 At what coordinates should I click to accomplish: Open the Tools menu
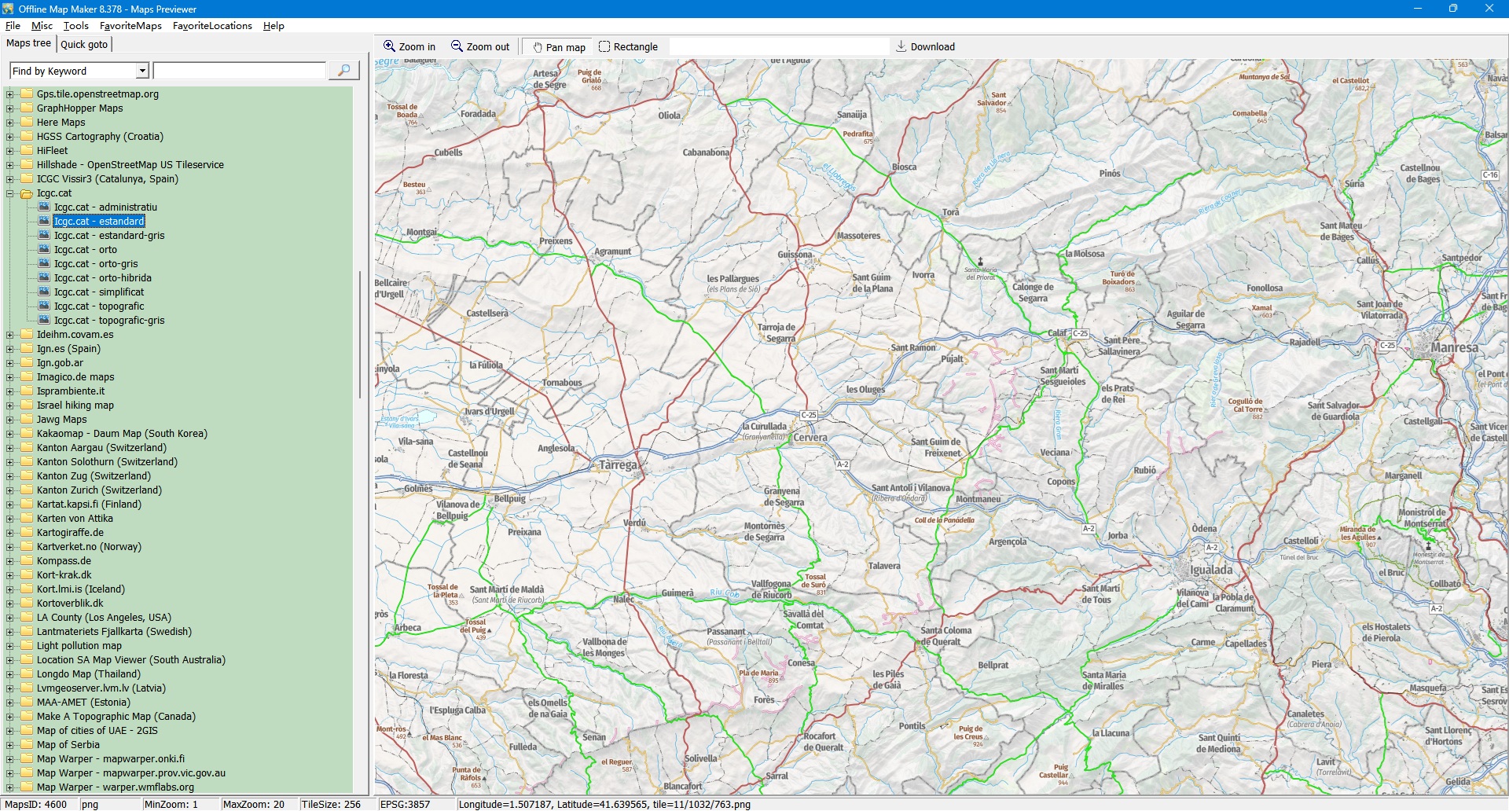(x=75, y=26)
